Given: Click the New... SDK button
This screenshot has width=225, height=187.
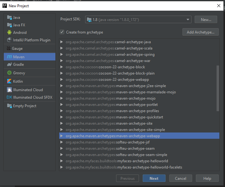Looking at the screenshot, I should coord(206,19).
